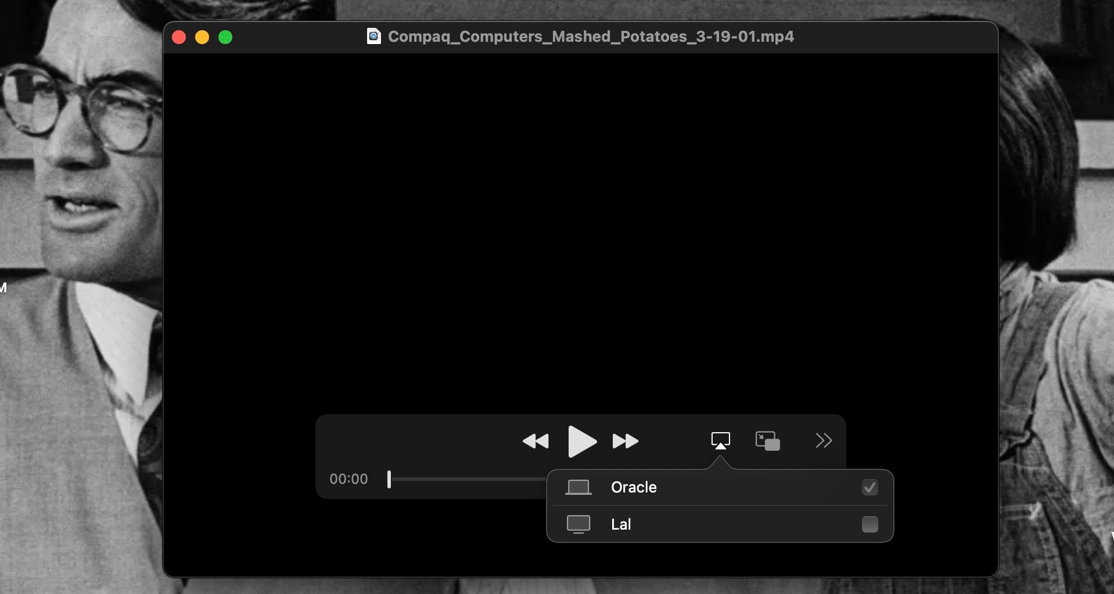
Task: Enable picture-in-picture mode
Action: point(768,441)
